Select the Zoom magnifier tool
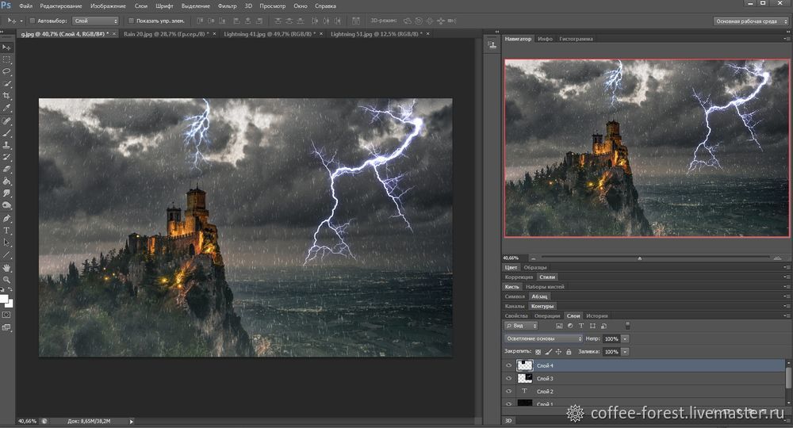Image resolution: width=793 pixels, height=428 pixels. click(7, 279)
